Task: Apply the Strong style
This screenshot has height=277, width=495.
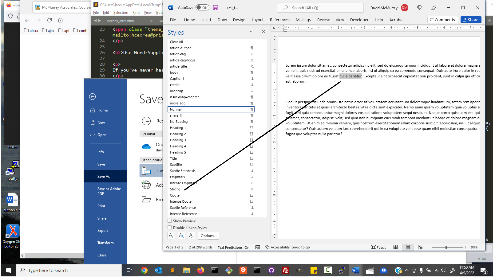Action: [x=211, y=189]
